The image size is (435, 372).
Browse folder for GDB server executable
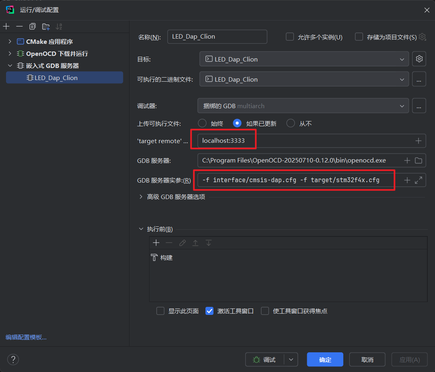tap(419, 160)
